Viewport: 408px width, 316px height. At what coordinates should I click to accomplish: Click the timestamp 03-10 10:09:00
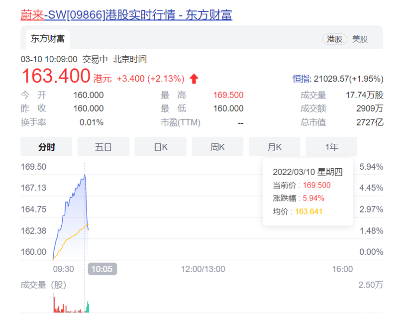click(49, 59)
